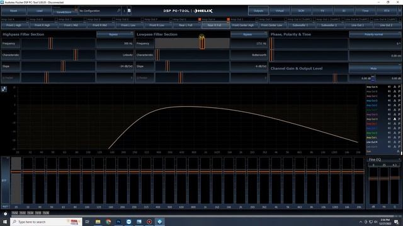This screenshot has height=226, width=403.
Task: Open the highpass Slope value field
Action: tap(115, 67)
